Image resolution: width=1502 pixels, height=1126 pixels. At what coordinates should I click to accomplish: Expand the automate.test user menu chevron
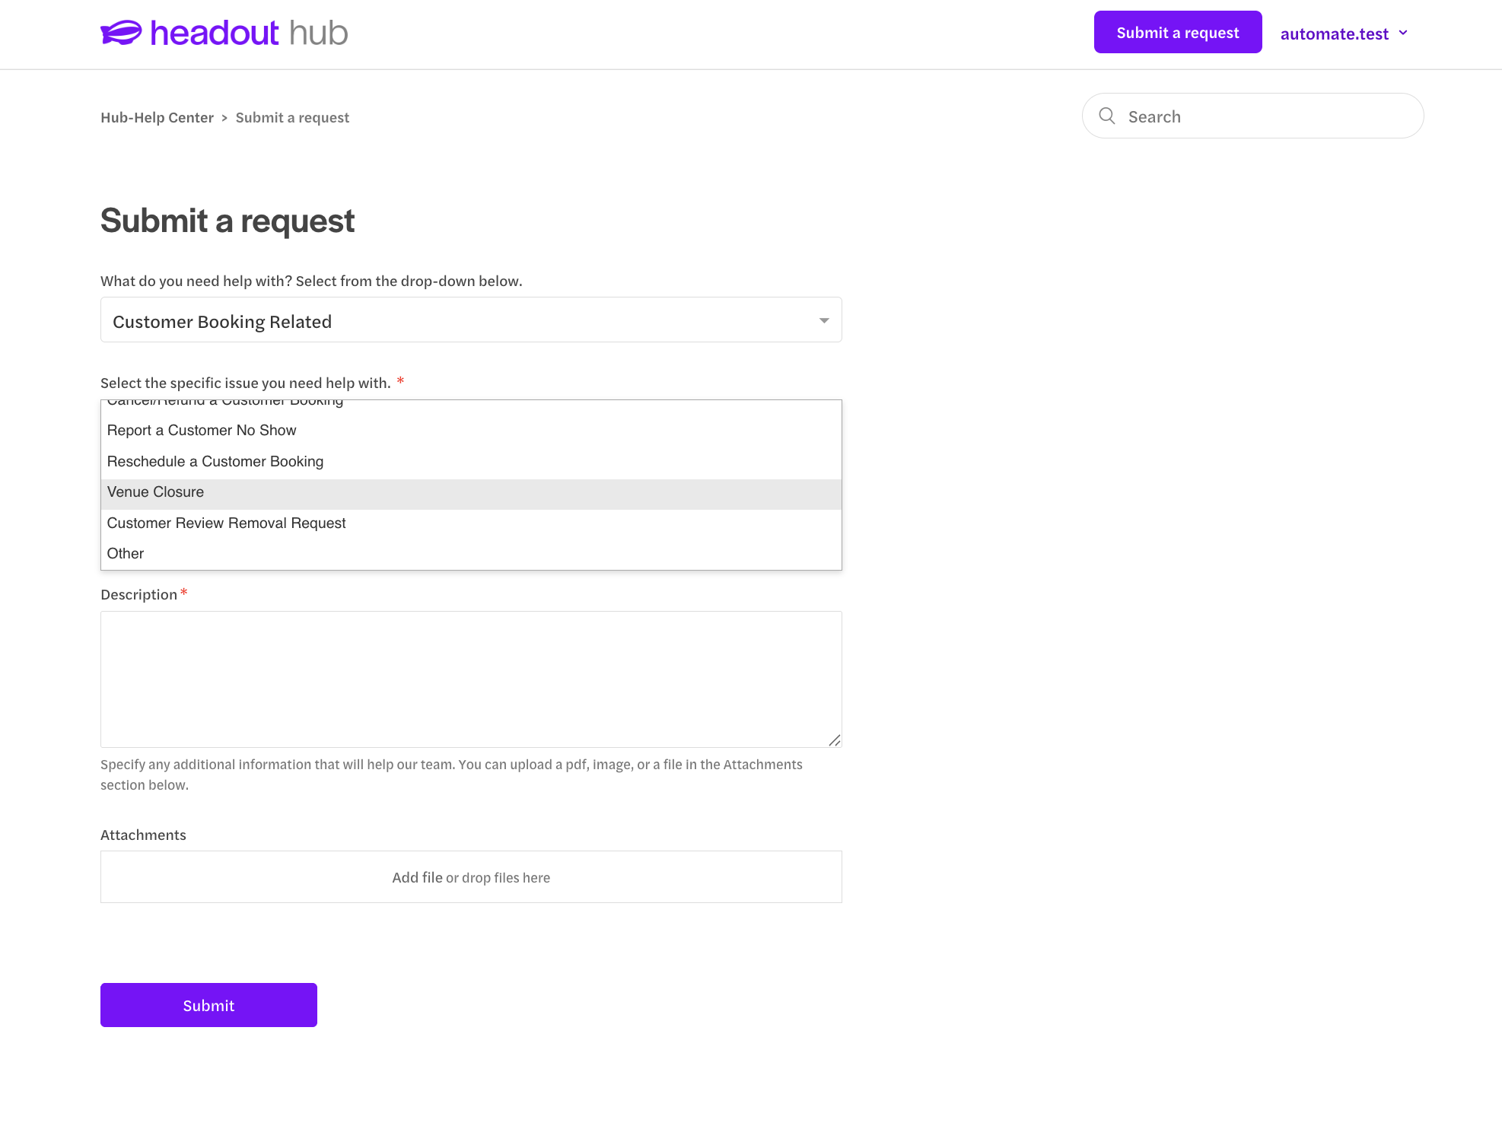tap(1403, 33)
